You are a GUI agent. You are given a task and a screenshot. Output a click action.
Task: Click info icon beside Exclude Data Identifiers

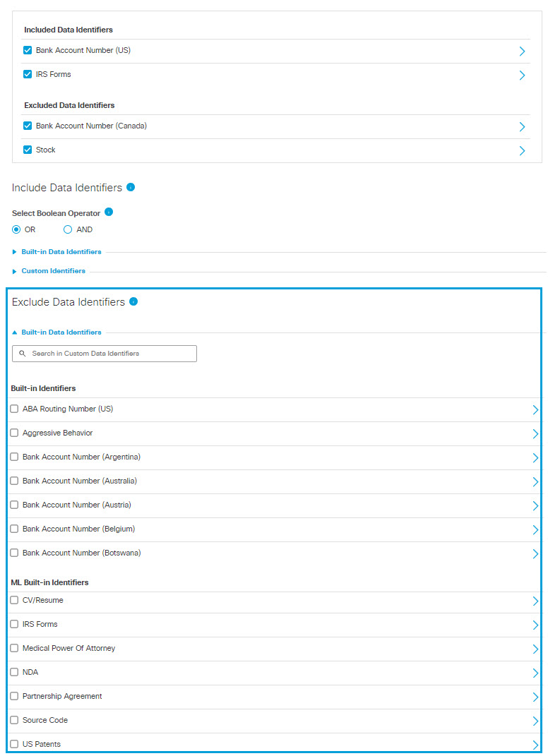[x=133, y=301]
